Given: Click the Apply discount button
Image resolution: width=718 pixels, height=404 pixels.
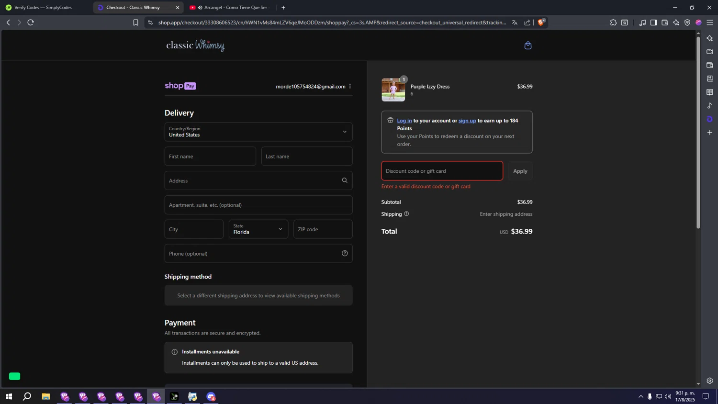Looking at the screenshot, I should (x=520, y=171).
